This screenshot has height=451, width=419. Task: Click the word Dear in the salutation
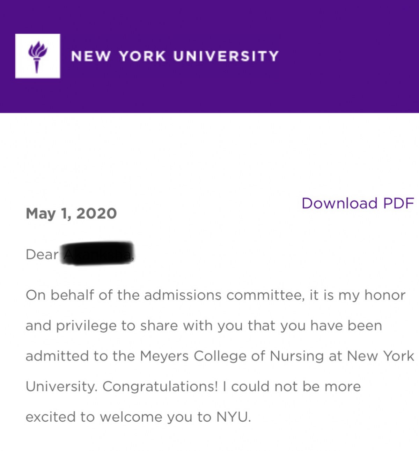42,254
